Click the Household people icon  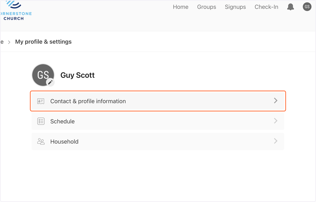[41, 141]
